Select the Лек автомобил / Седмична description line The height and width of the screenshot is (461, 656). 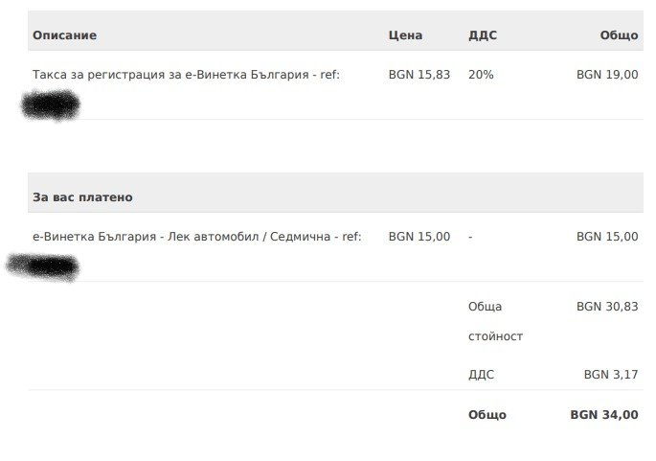pos(196,237)
